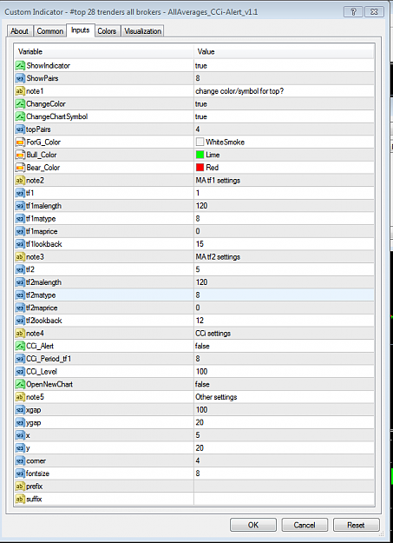Image resolution: width=393 pixels, height=543 pixels.
Task: Open the Colors tab
Action: pos(107,31)
